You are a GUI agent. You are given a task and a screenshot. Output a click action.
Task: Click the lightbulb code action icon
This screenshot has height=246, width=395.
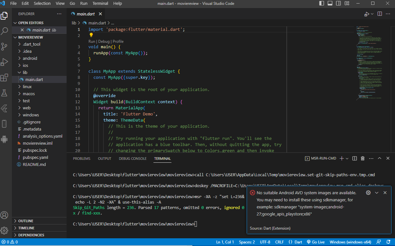tap(91, 35)
